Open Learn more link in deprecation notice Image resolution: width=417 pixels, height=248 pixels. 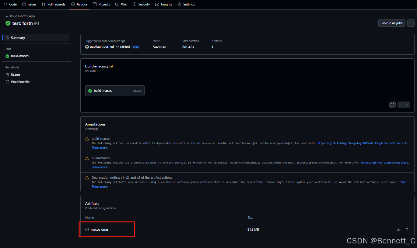coord(404,182)
